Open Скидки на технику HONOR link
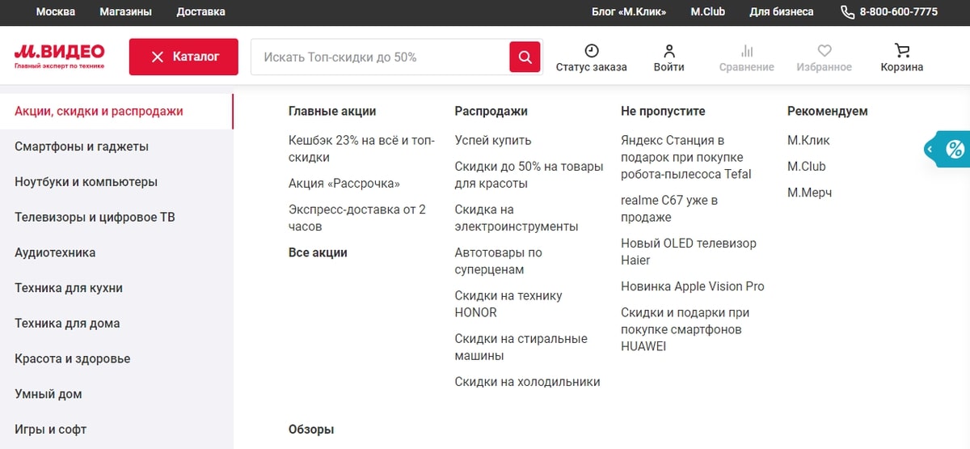This screenshot has width=970, height=449. pyautogui.click(x=508, y=304)
